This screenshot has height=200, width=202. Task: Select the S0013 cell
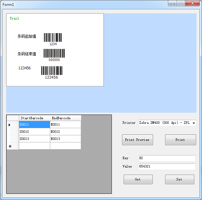click(34, 139)
